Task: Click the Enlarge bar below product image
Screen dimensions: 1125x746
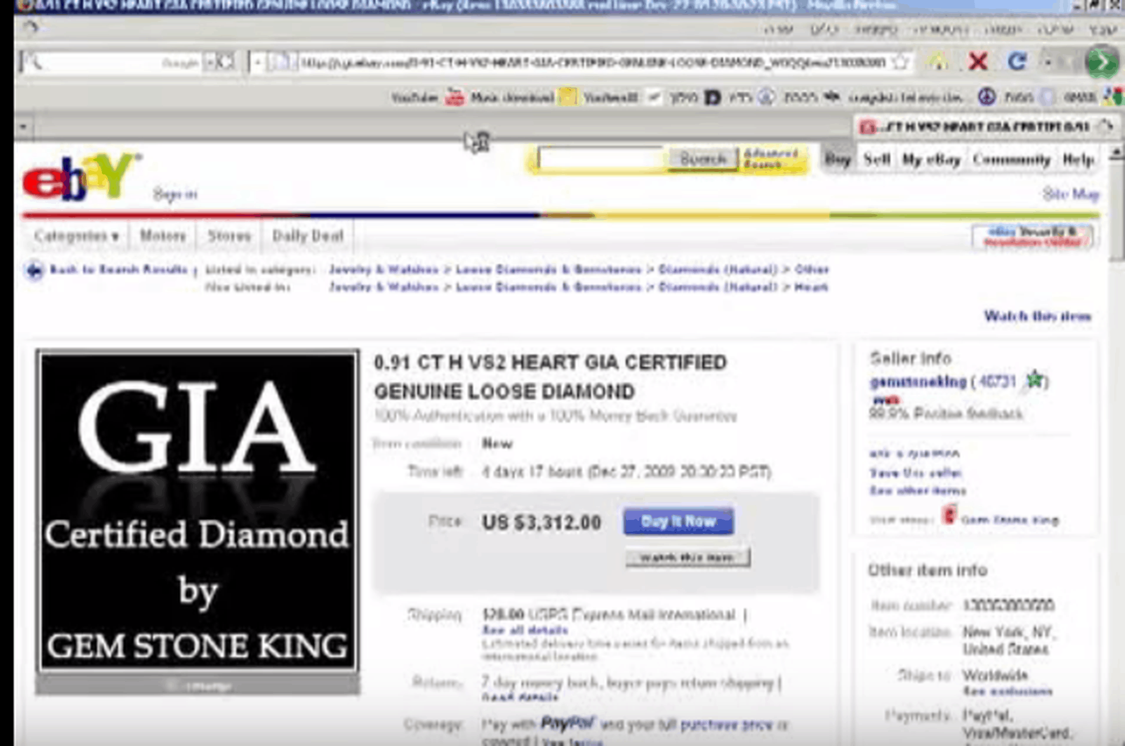Action: pyautogui.click(x=198, y=686)
